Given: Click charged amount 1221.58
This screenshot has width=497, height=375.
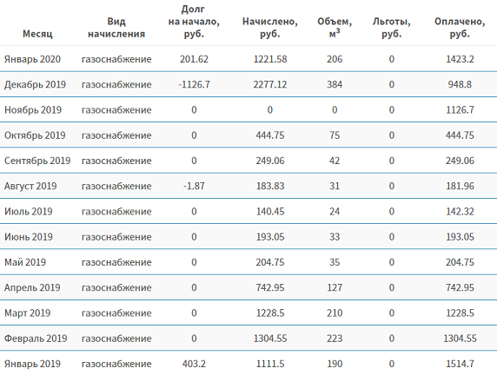Looking at the screenshot, I should click(270, 59).
